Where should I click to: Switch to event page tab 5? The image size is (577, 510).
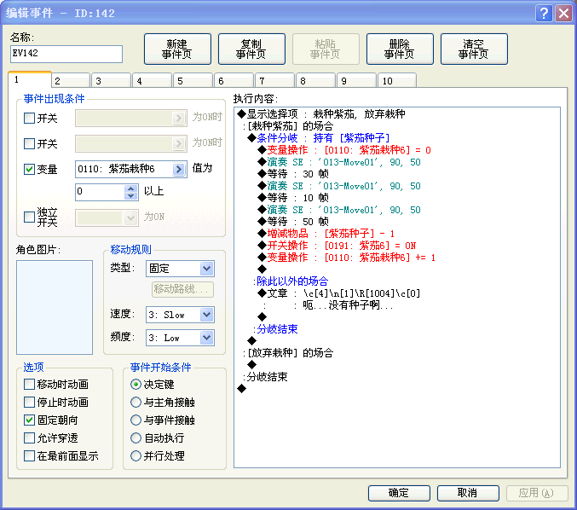193,81
